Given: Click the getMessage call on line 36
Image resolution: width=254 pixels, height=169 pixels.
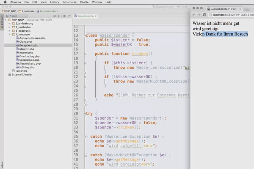Looking at the screenshot, I should pos(127,141).
